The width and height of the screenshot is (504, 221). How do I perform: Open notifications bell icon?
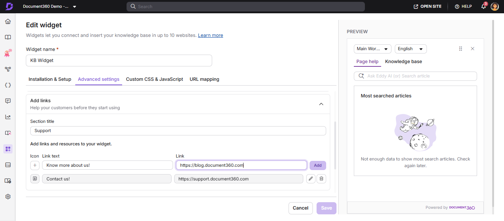(484, 6)
